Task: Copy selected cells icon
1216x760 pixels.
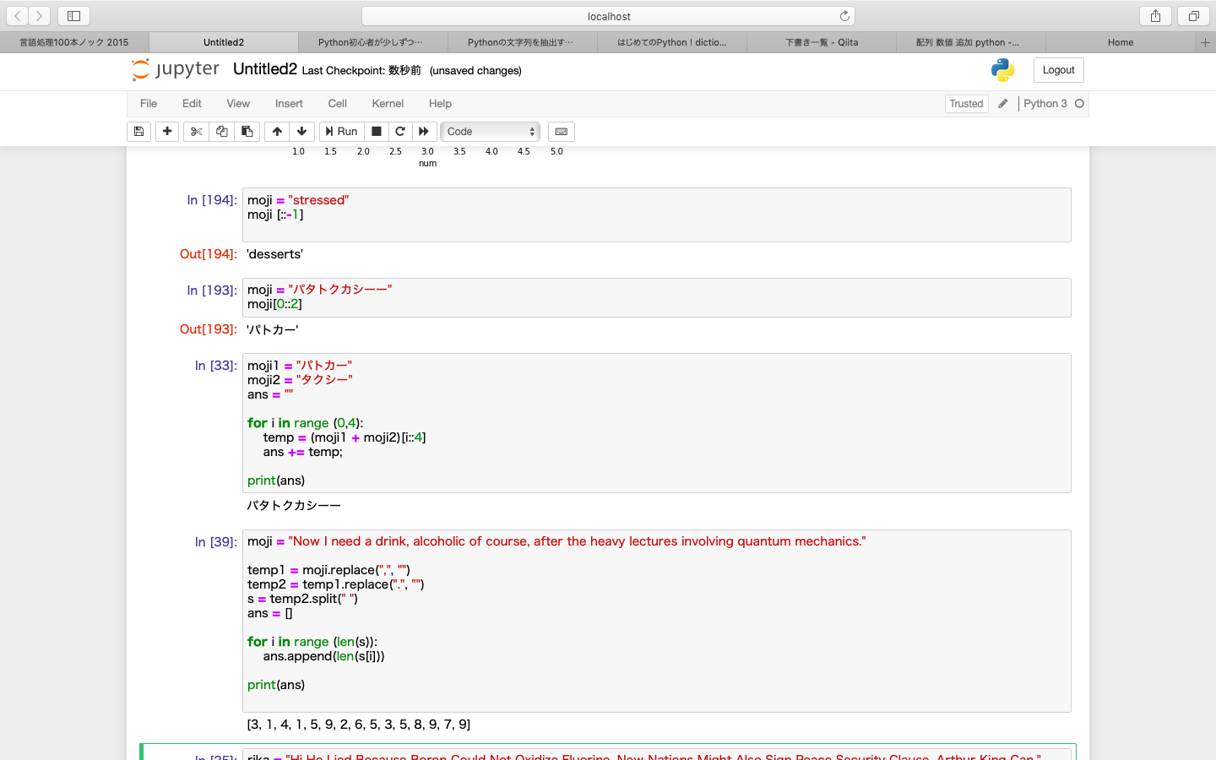Action: 221,132
